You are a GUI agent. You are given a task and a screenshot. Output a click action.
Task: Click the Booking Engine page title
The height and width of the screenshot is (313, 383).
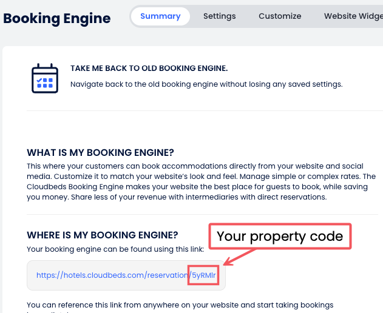pos(57,18)
